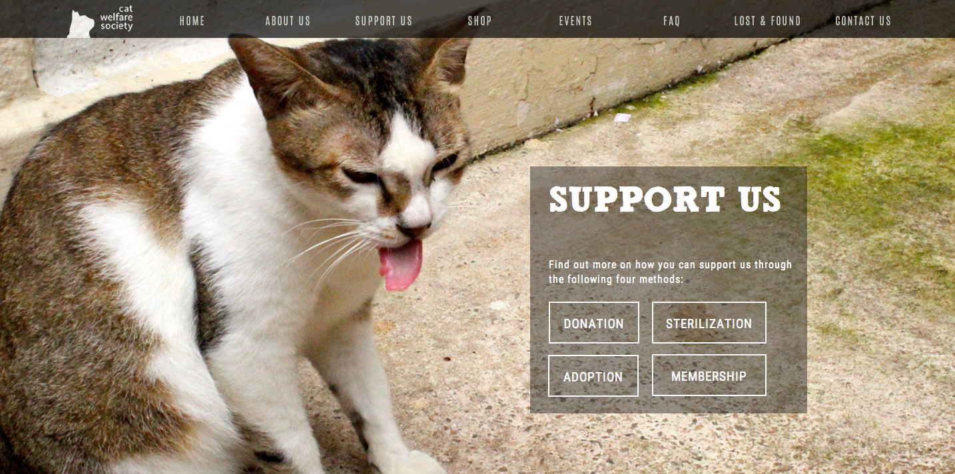The image size is (955, 474).
Task: Visit the Lost & Found section
Action: [767, 21]
